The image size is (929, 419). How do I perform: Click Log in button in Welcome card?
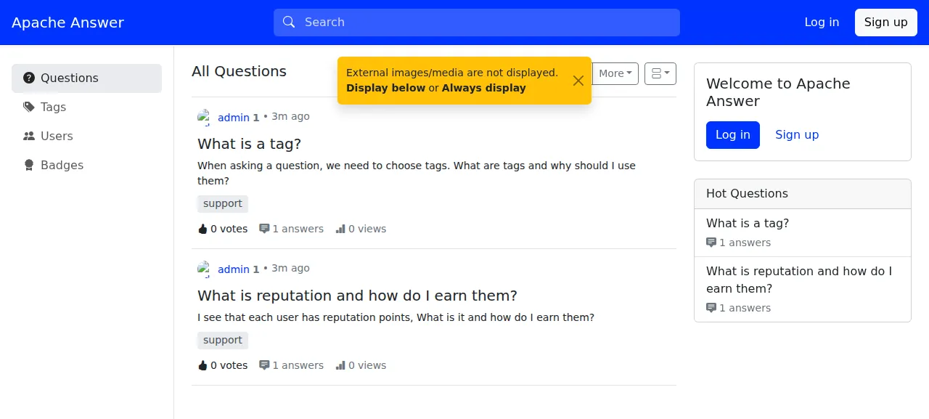(733, 135)
